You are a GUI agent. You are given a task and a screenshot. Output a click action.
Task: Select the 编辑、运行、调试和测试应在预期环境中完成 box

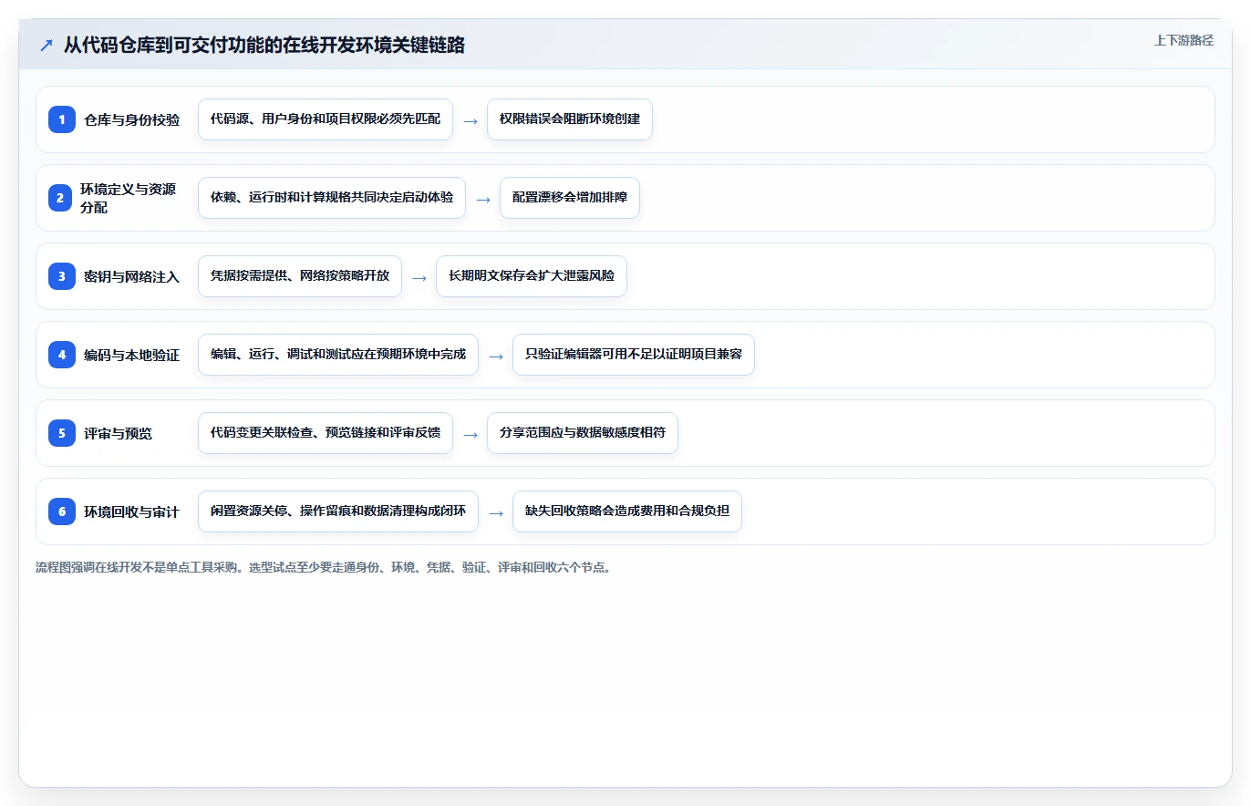[x=338, y=355]
